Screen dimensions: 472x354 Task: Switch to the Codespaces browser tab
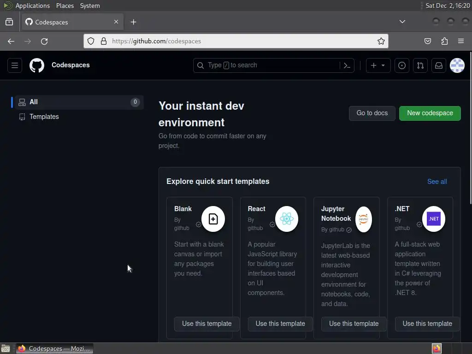(x=72, y=22)
